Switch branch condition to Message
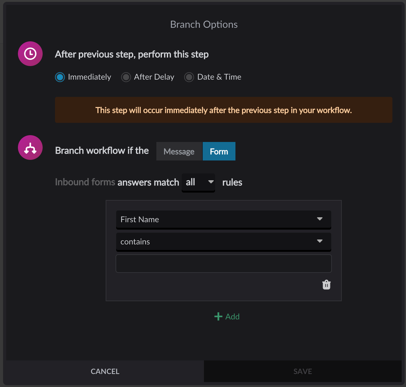This screenshot has width=406, height=387. 179,151
